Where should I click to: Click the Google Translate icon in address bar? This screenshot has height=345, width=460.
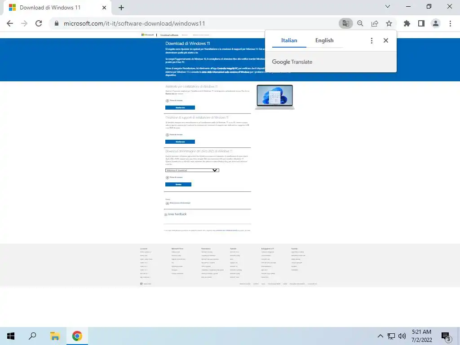345,23
